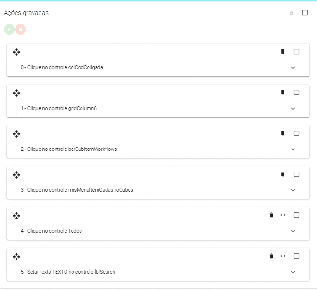Expand action 5 lblSearch details chevron
317x290 pixels.
293,272
